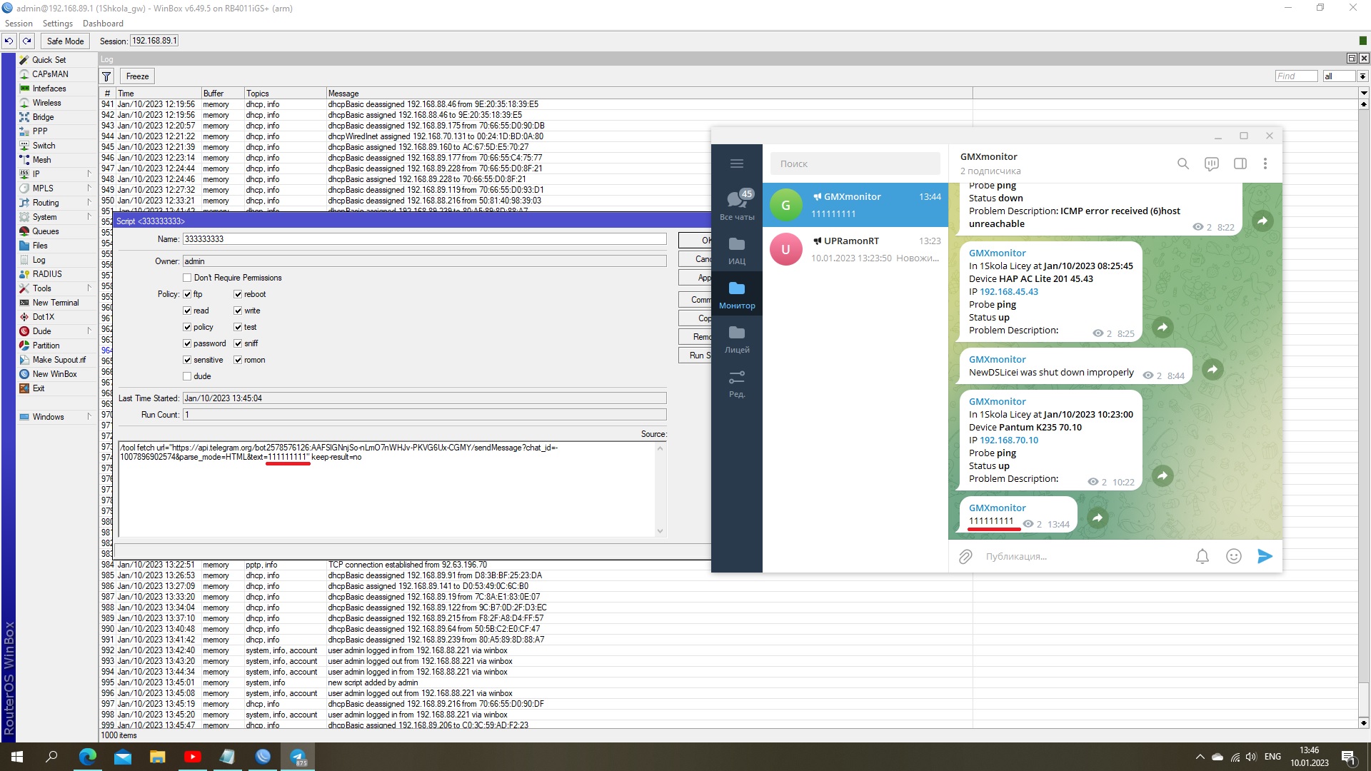
Task: Uncheck write policy checkbox
Action: pyautogui.click(x=238, y=311)
